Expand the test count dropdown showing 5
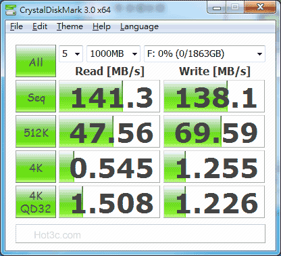 coord(71,54)
